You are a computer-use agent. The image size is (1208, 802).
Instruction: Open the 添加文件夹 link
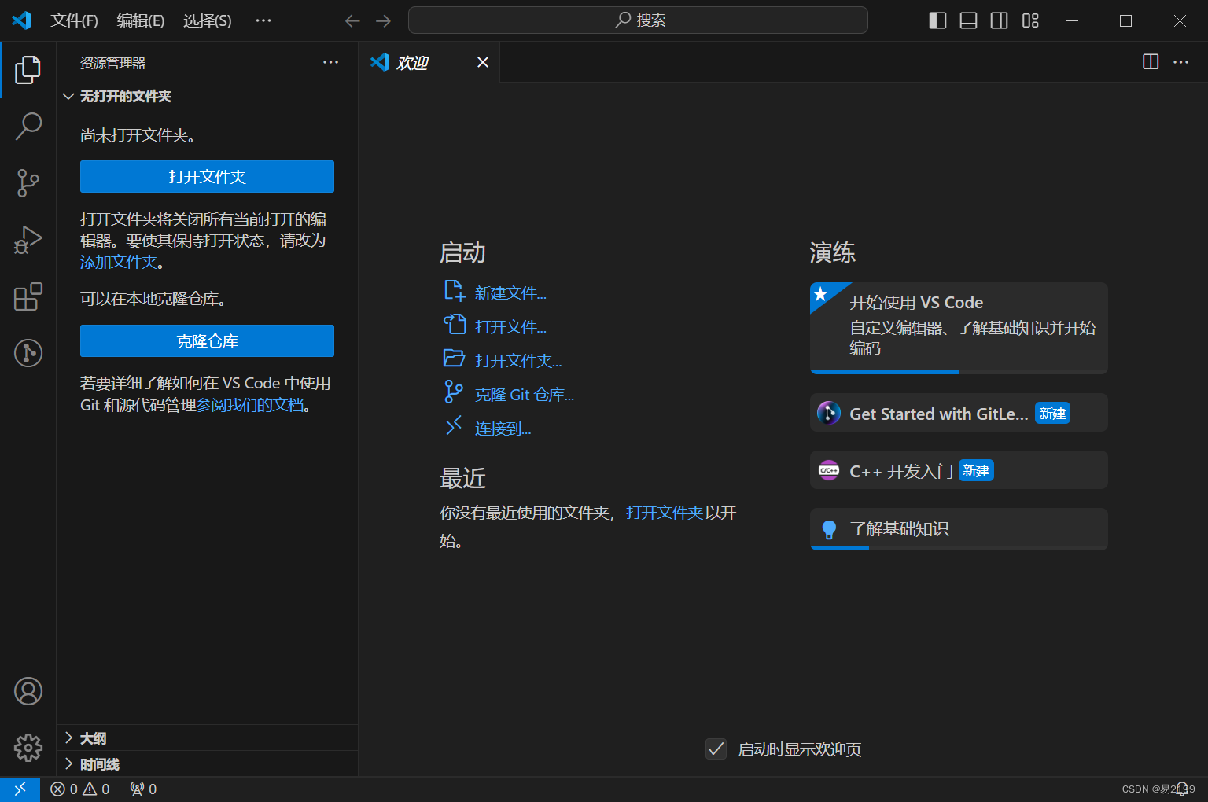click(x=119, y=262)
